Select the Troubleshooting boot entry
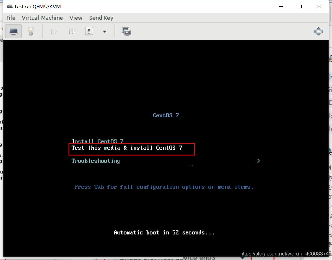 click(x=96, y=161)
